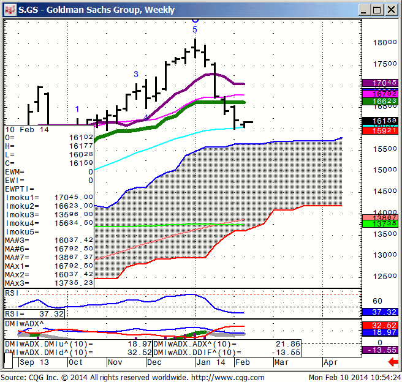Click the high value 16177
Screen dimensions: 402x382
(x=81, y=146)
